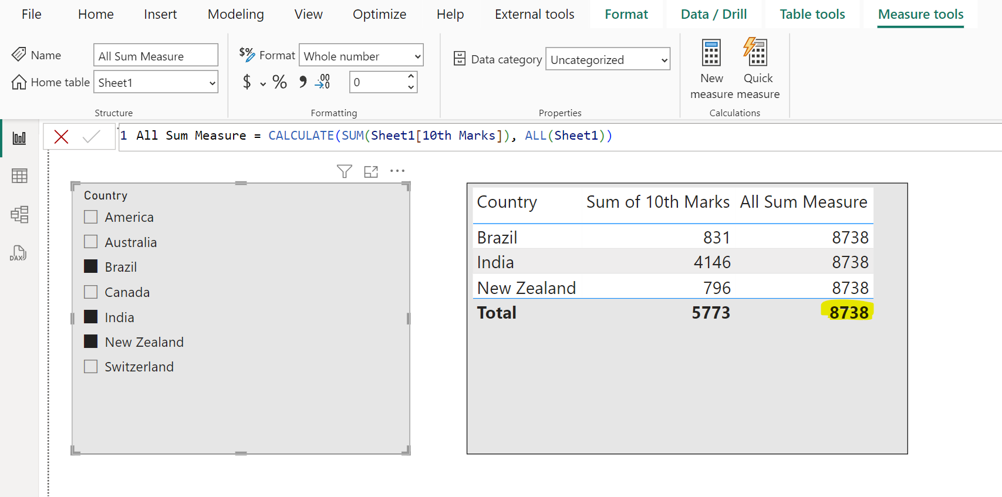This screenshot has height=497, width=1002.
Task: Click the slicer filter funnel icon
Action: tap(345, 171)
